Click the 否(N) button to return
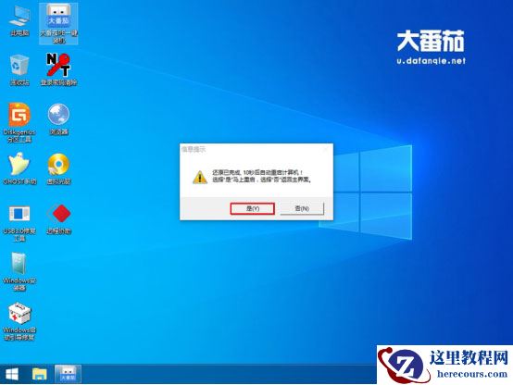513x385 pixels. (302, 208)
